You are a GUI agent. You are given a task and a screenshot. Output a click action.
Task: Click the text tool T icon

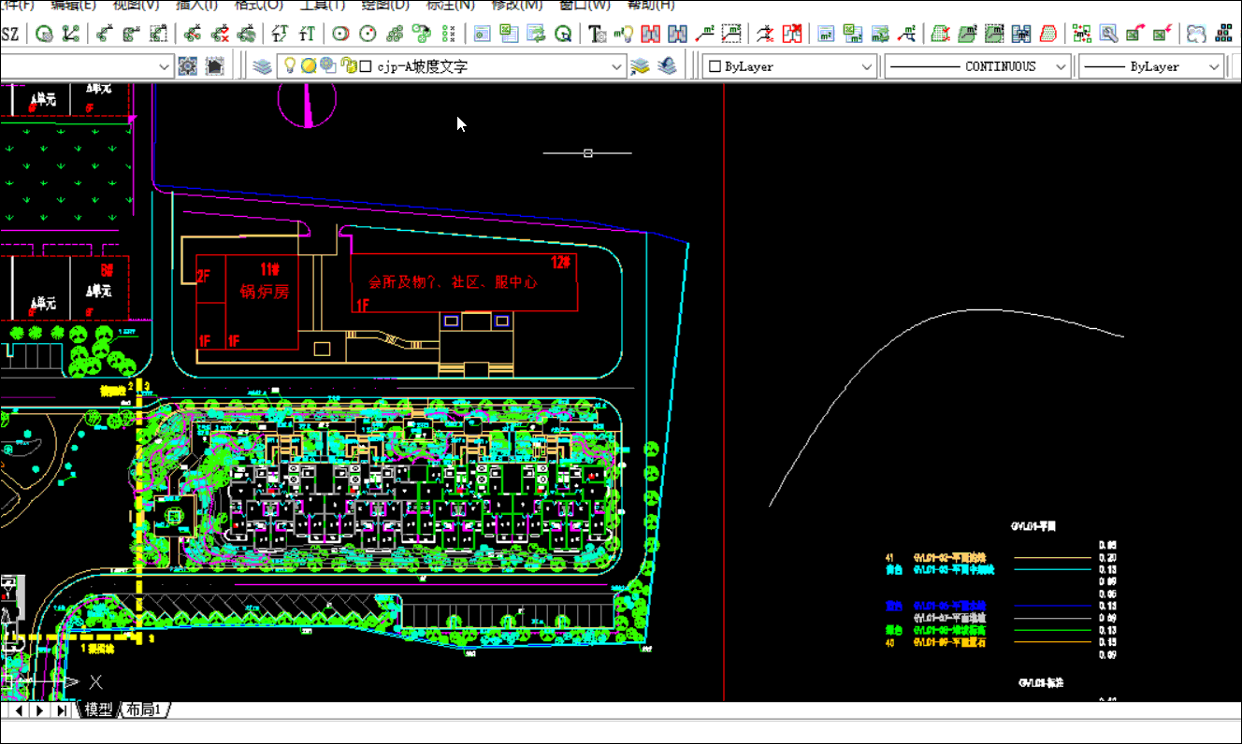tap(597, 35)
